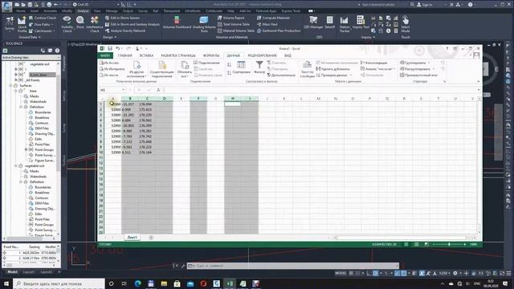Switch to Civil 3D Home tab

tap(20, 10)
